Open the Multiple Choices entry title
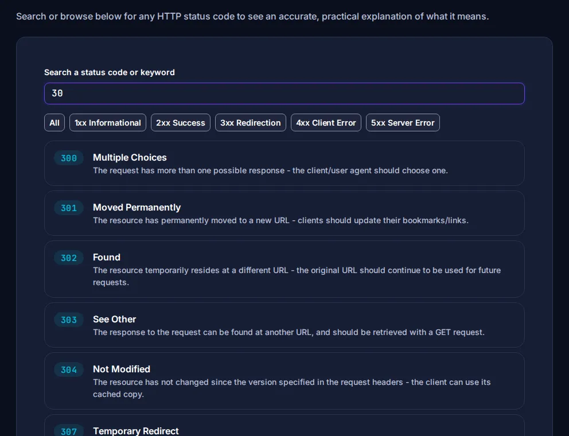Viewport: 569px width, 436px height. [x=130, y=158]
